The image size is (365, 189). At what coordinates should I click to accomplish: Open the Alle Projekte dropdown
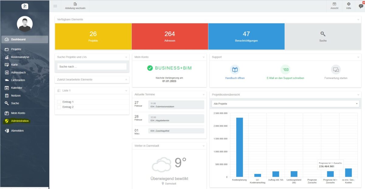click(x=285, y=104)
